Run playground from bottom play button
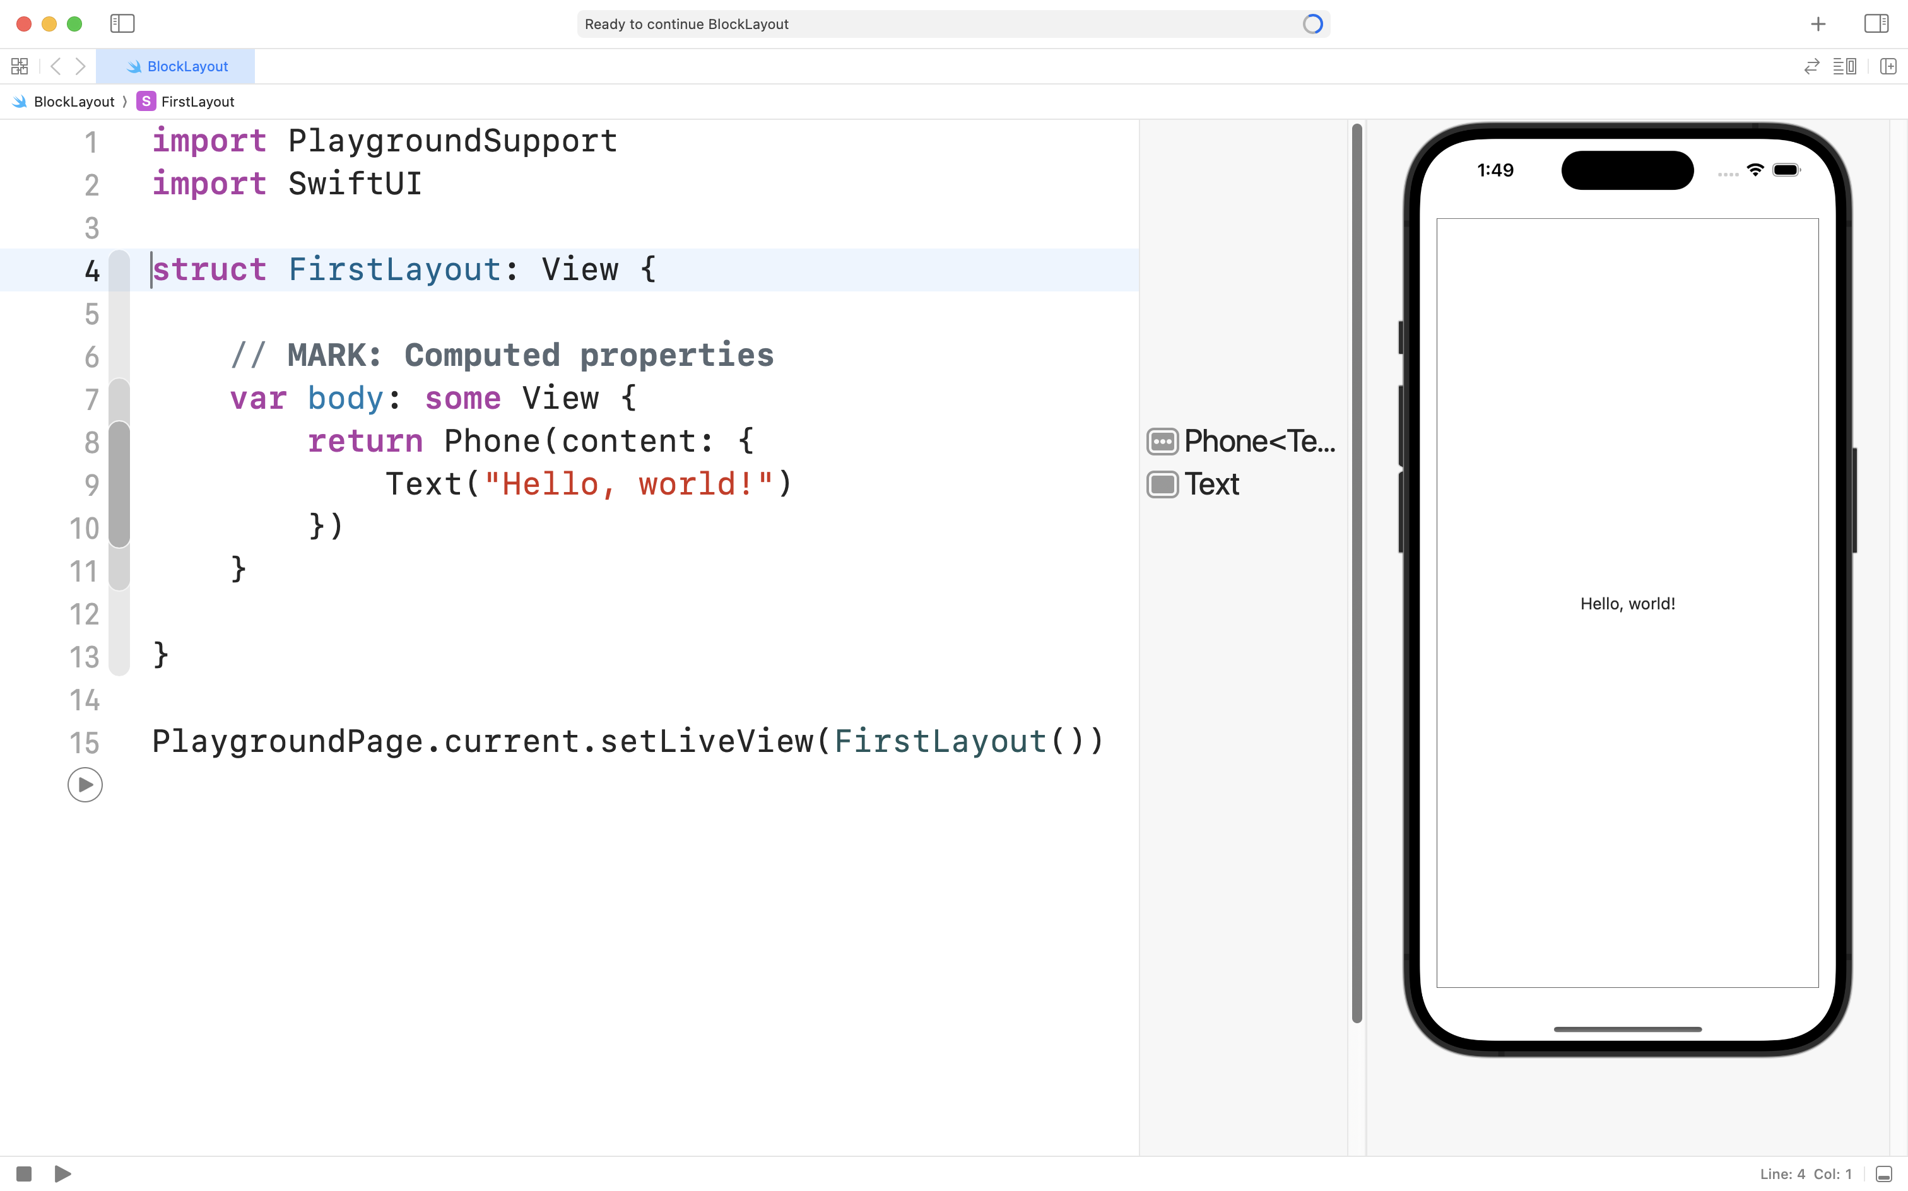 (63, 1174)
